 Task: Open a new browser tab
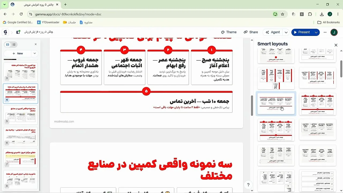(x=65, y=5)
